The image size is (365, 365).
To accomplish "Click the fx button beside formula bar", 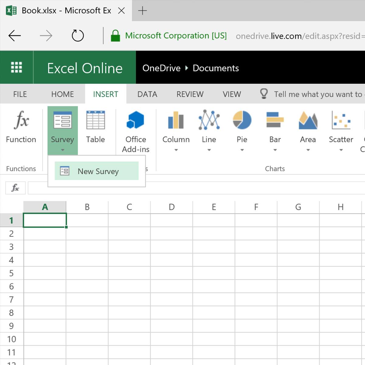I will point(15,188).
